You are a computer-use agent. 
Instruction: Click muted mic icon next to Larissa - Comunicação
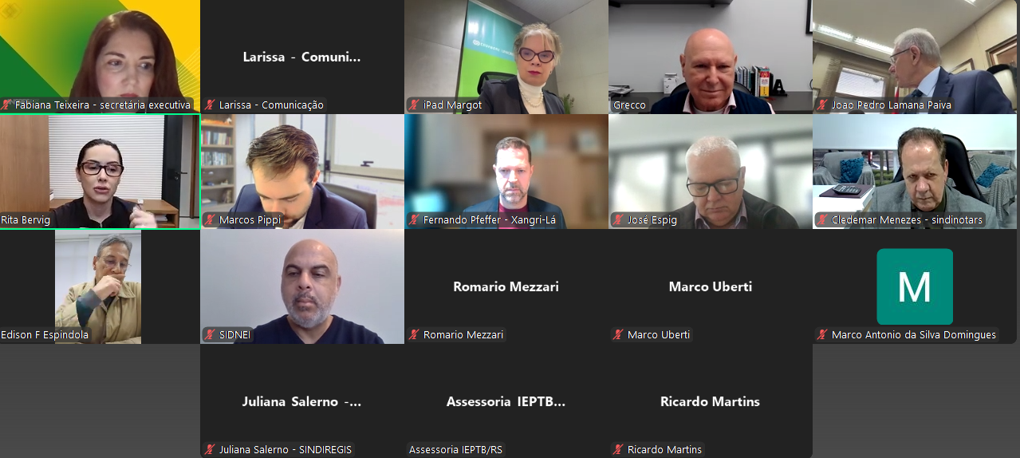click(211, 105)
